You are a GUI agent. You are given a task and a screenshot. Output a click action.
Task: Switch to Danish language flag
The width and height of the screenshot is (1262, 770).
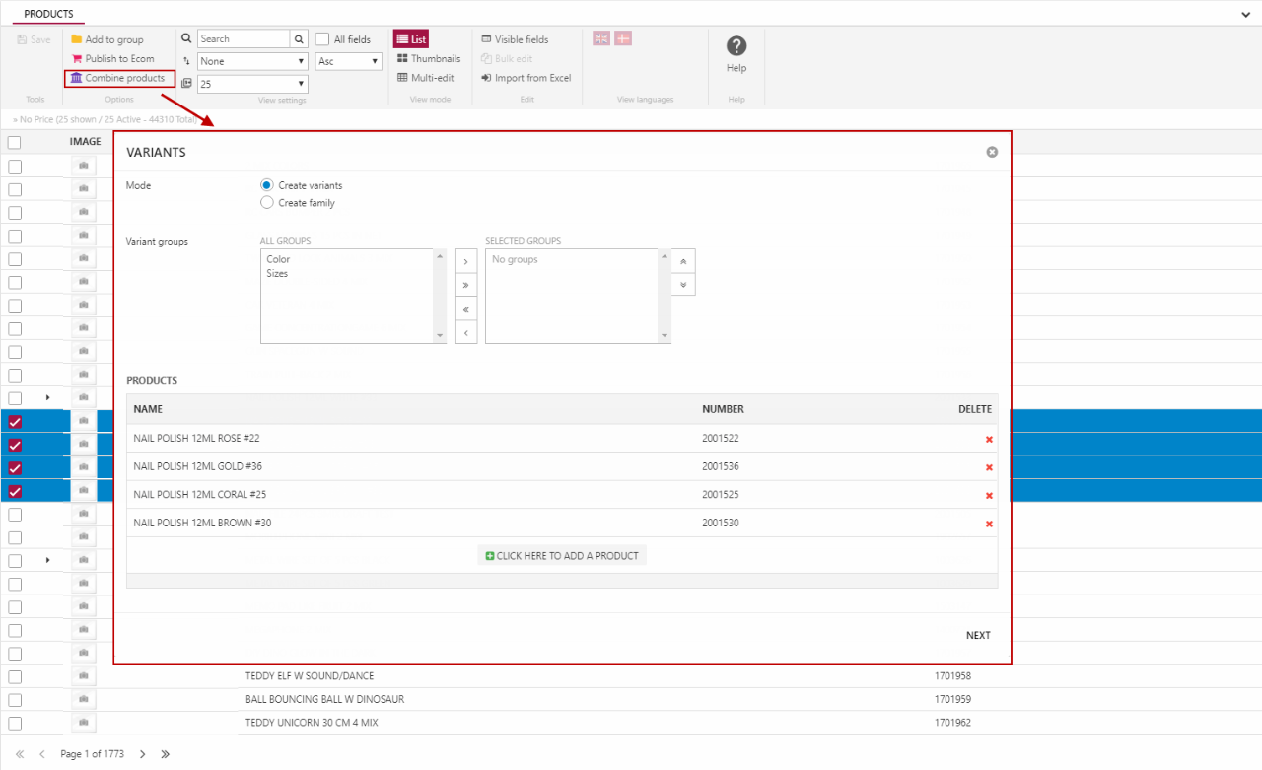pyautogui.click(x=623, y=38)
